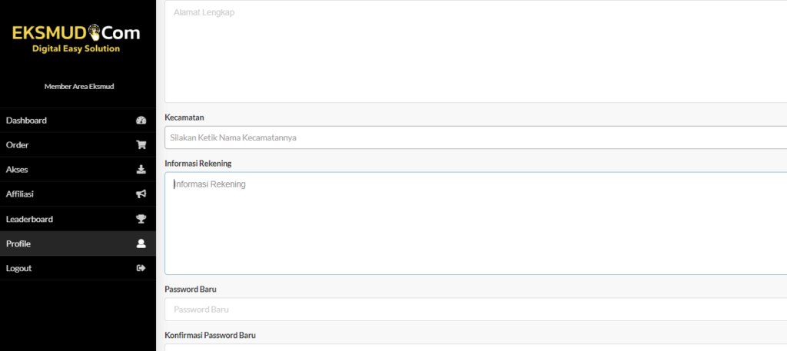This screenshot has width=787, height=351.
Task: Focus the Password Baru field
Action: [476, 310]
